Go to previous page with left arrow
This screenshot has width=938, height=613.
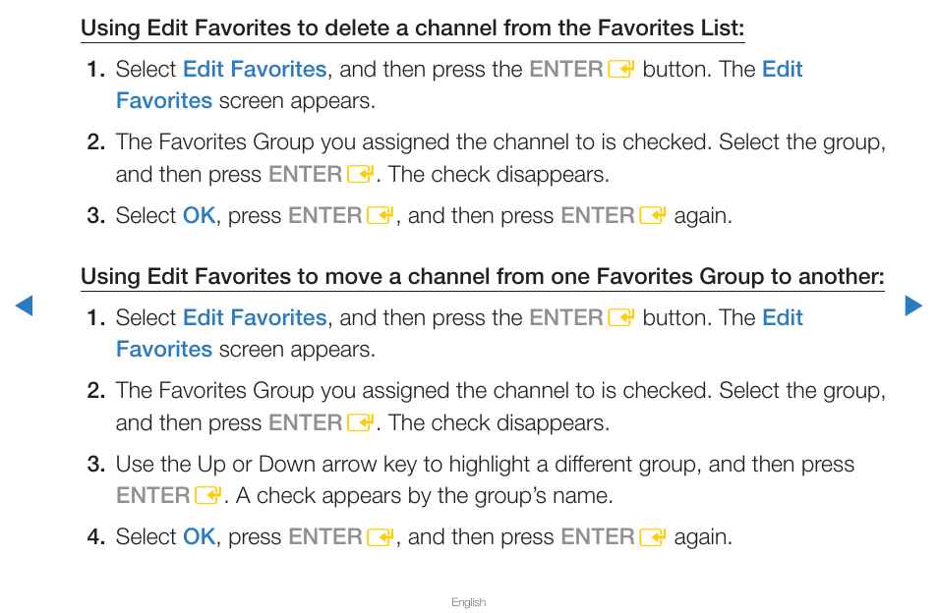pyautogui.click(x=24, y=306)
